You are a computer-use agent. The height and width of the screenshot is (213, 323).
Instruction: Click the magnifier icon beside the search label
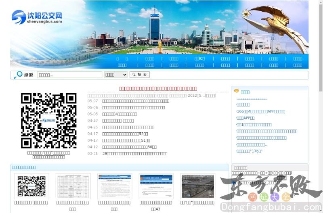coord(18,75)
